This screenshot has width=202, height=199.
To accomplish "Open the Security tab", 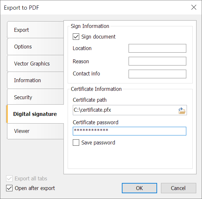I will (x=35, y=97).
